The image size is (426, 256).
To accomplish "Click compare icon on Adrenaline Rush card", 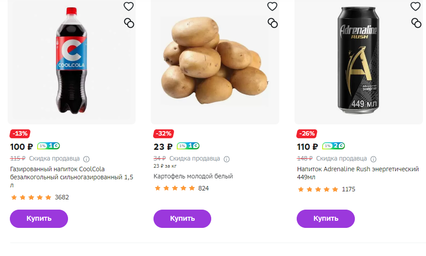I will 416,23.
